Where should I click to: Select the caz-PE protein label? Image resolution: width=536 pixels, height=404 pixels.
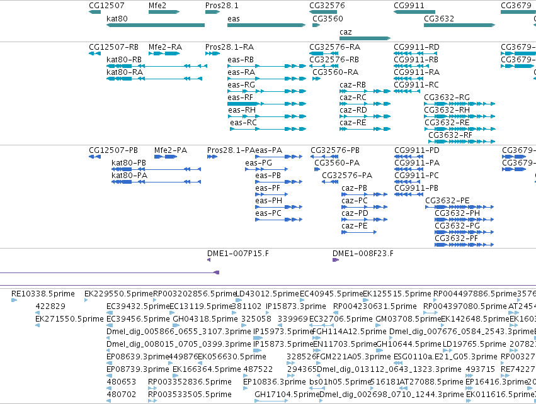[x=354, y=226]
